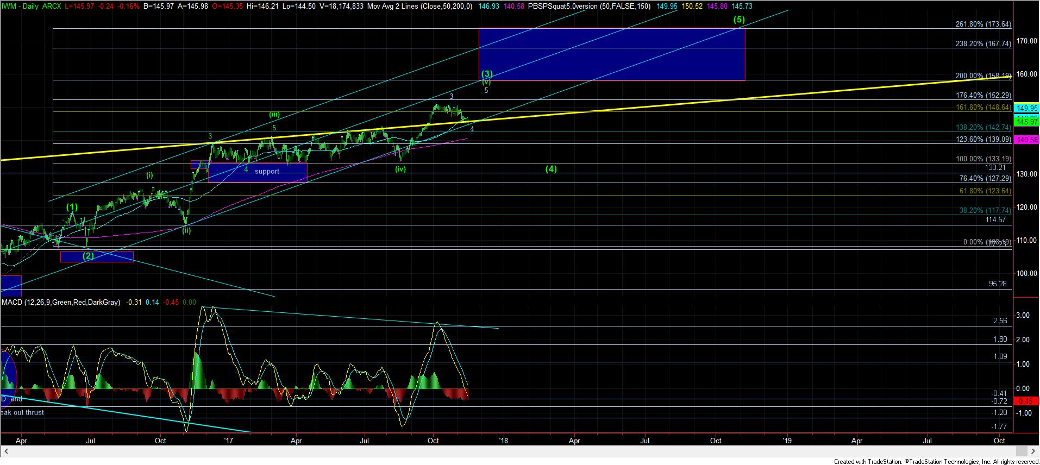Click the 261.80% (173.64) Fibonacci label
Viewport: 1040px width, 465px height.
click(x=983, y=24)
